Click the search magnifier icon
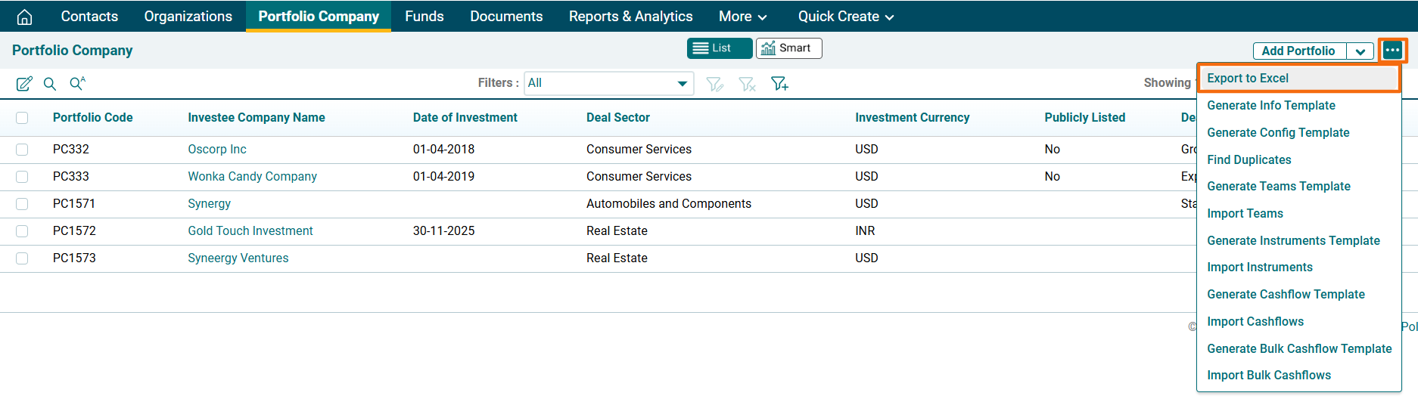Viewport: 1418px width, 402px height. point(50,84)
